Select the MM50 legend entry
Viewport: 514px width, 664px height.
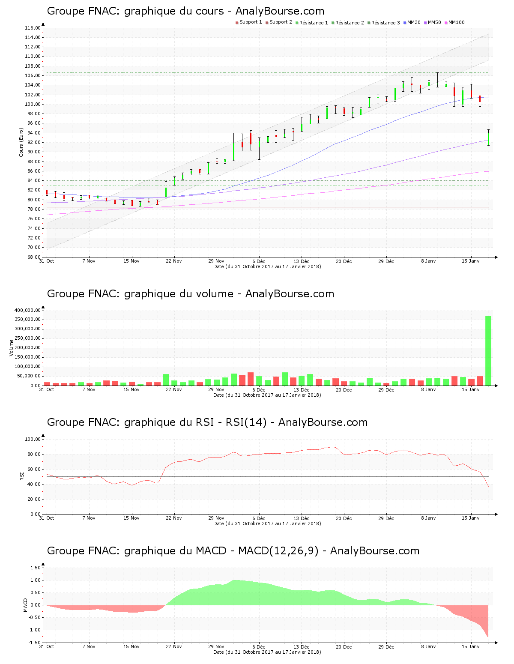point(432,22)
